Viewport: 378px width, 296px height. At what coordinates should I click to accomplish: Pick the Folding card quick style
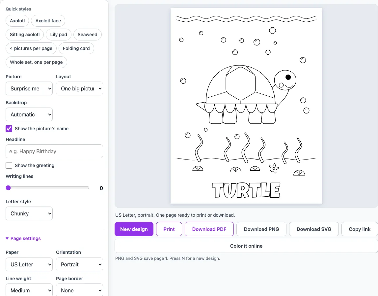pyautogui.click(x=76, y=48)
